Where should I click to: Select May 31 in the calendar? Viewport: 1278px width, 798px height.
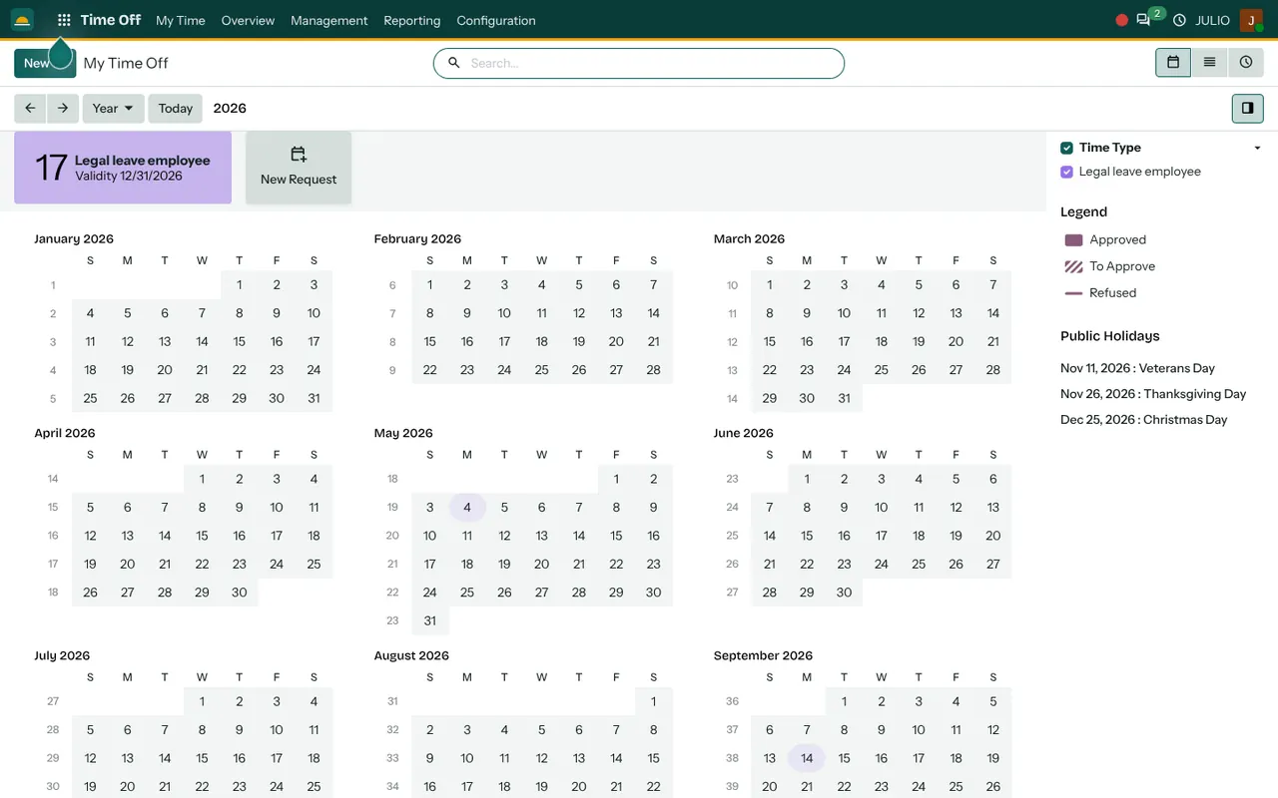(430, 620)
